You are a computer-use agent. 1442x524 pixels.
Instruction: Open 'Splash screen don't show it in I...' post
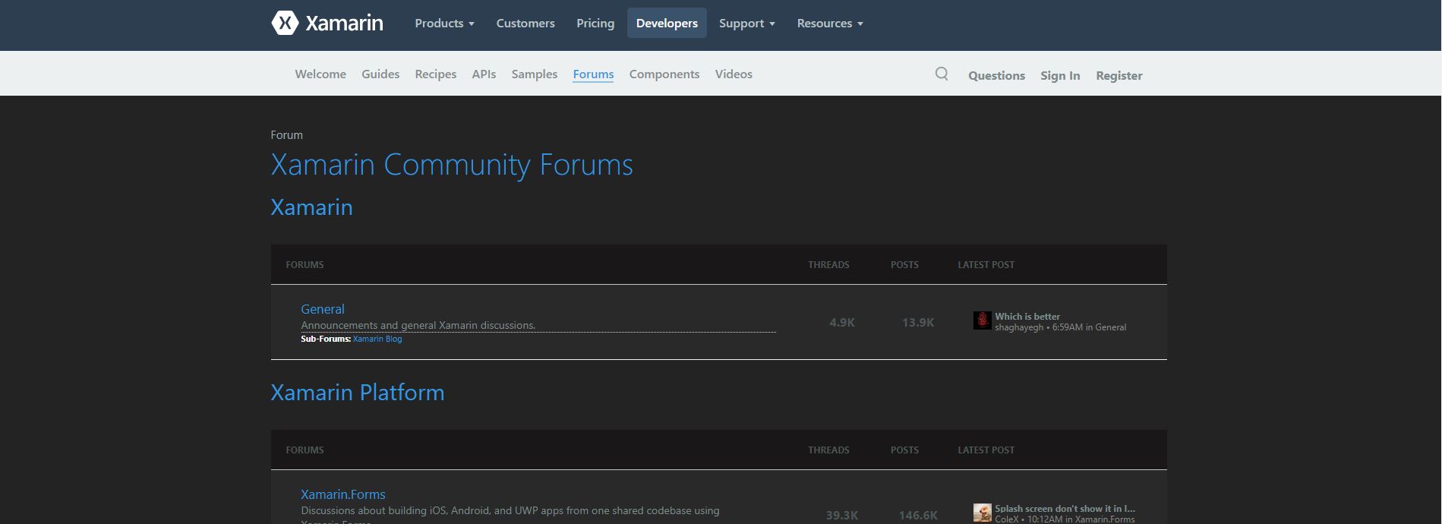click(1065, 508)
